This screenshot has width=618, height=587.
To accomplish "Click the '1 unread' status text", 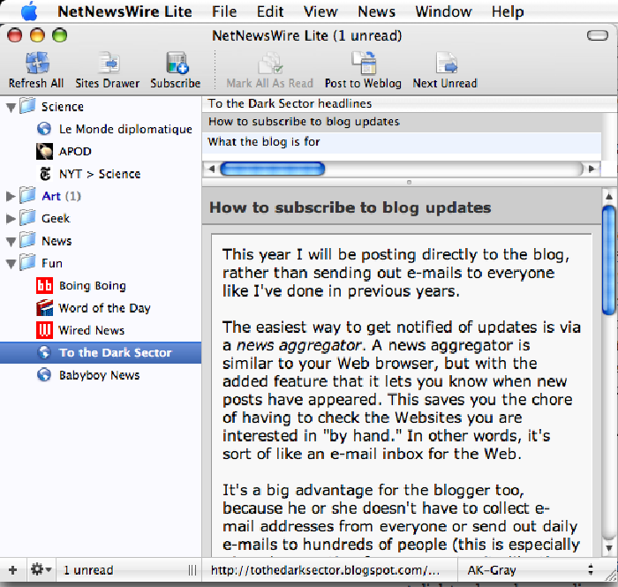I will click(x=88, y=570).
